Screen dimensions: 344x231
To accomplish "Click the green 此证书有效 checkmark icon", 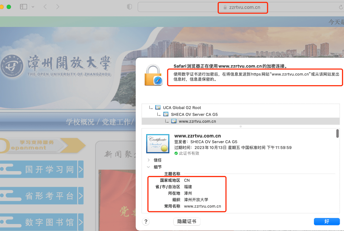I will (x=176, y=153).
